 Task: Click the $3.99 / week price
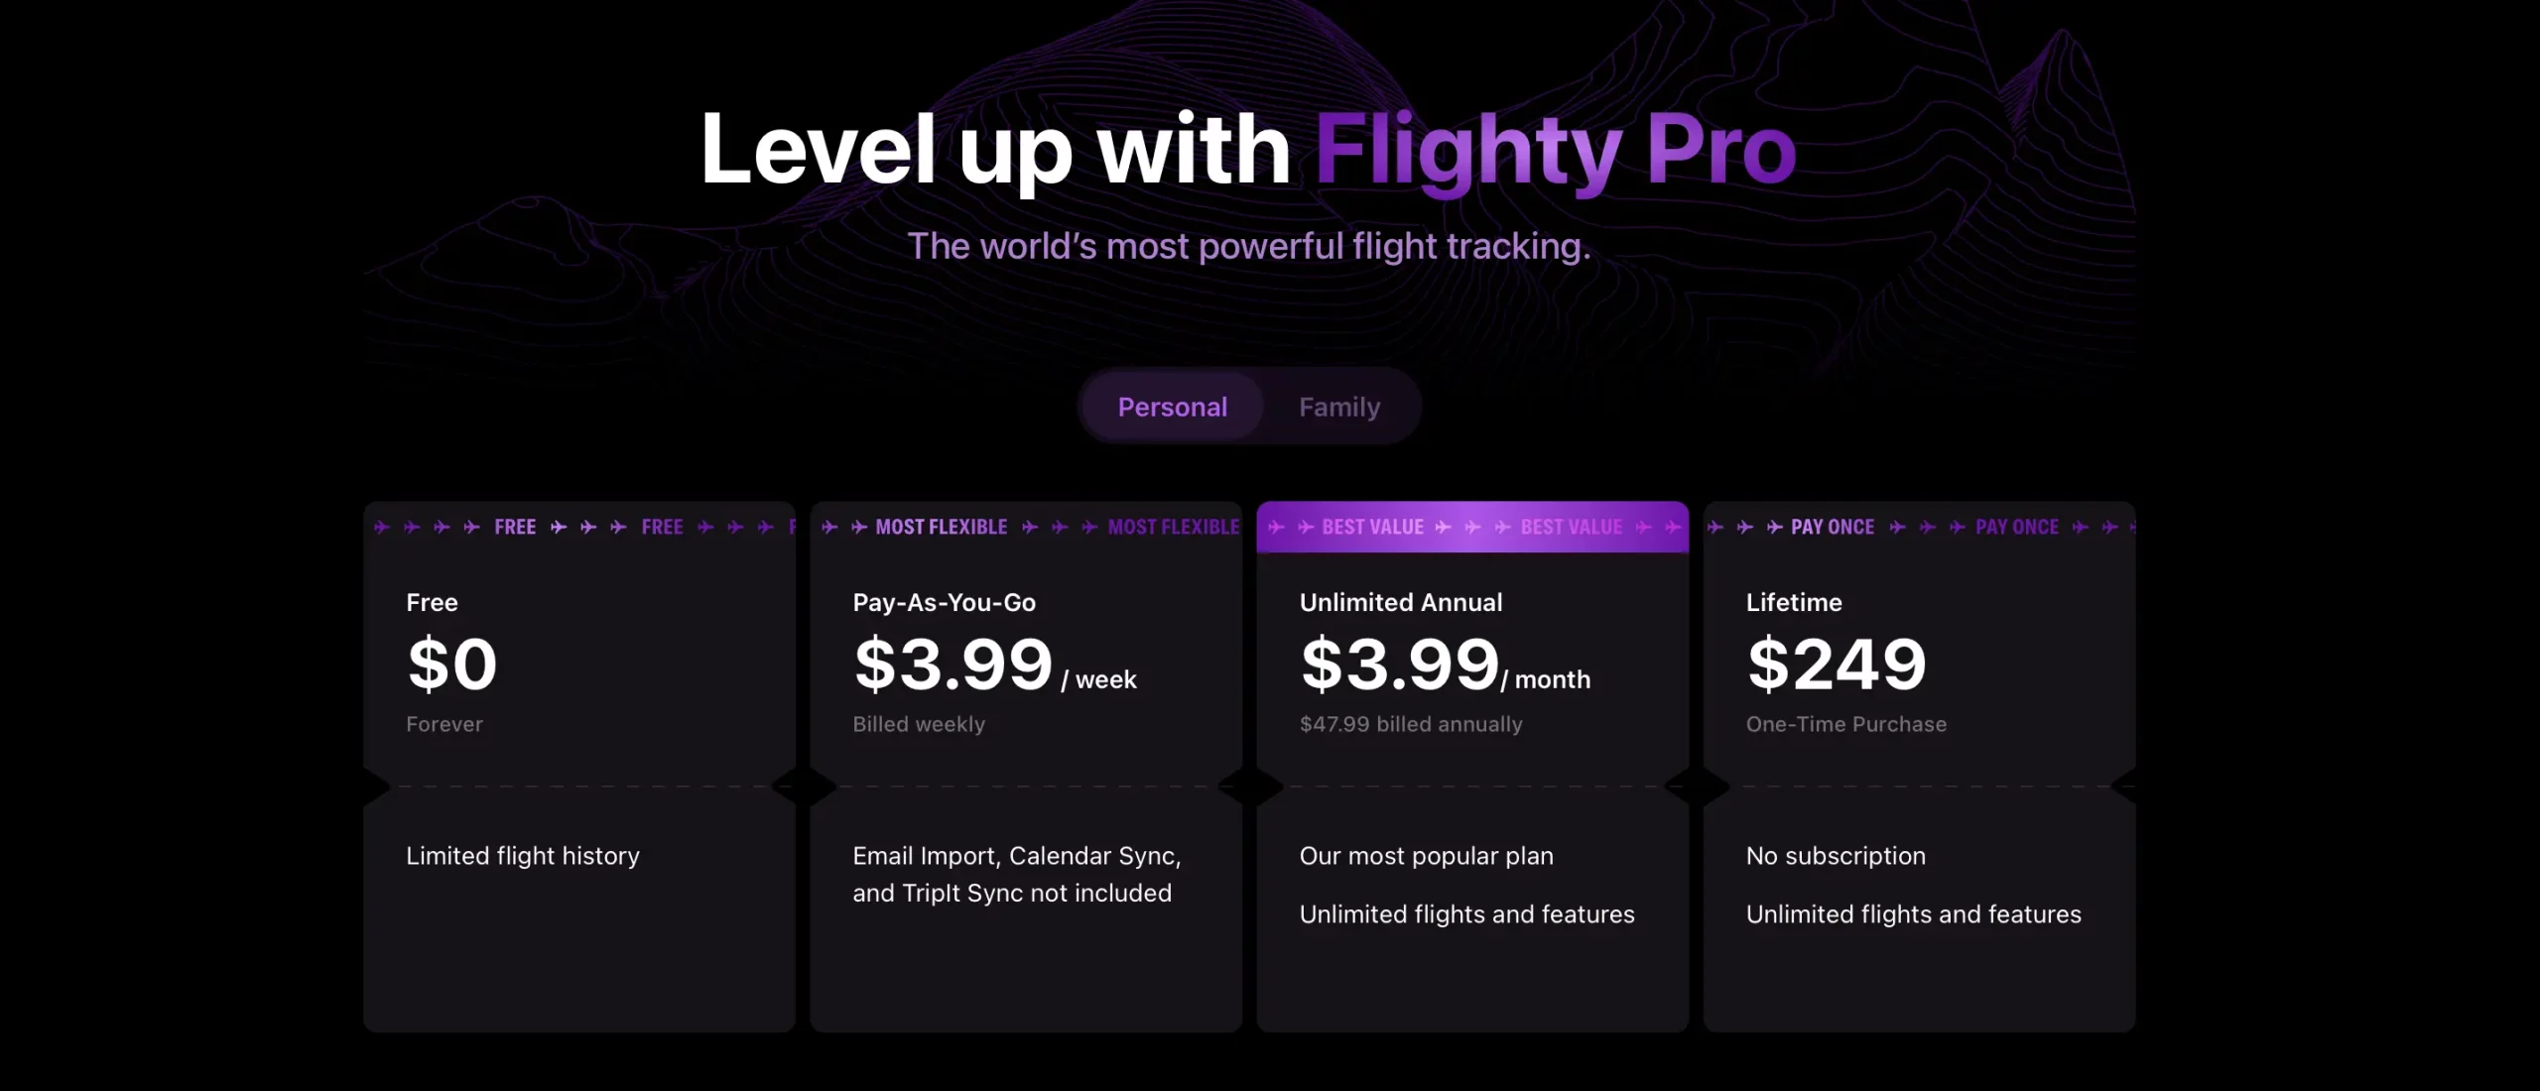[x=995, y=665]
